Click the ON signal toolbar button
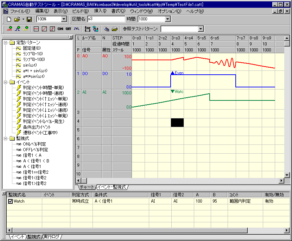The image size is (292, 241). click(60, 29)
